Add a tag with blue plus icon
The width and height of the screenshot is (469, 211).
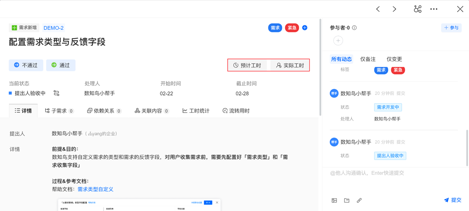coord(305,28)
